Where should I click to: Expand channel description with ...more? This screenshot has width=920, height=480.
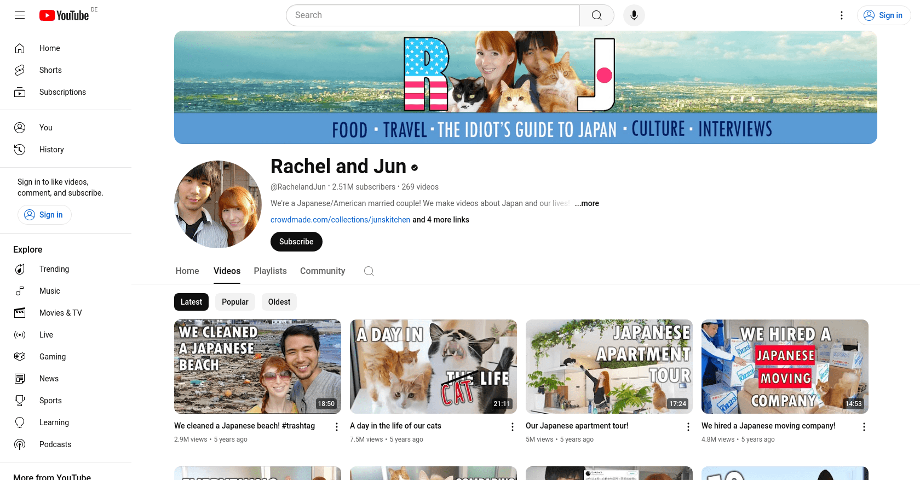(586, 203)
